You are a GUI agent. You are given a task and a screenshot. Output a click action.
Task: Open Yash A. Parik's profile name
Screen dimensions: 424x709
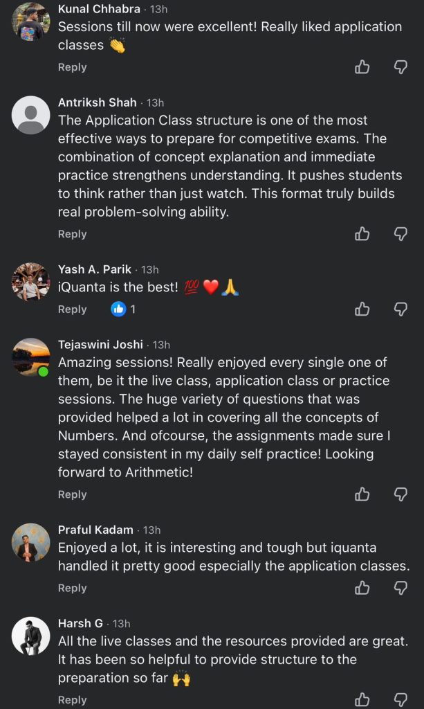click(95, 269)
